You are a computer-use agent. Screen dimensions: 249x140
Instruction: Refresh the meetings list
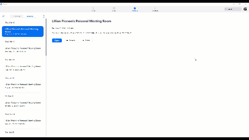[x=4, y=16]
